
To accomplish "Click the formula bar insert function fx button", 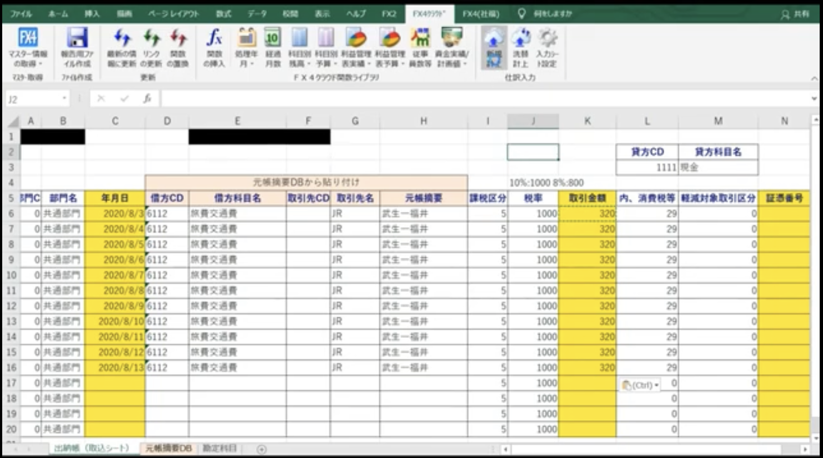I will (x=147, y=99).
